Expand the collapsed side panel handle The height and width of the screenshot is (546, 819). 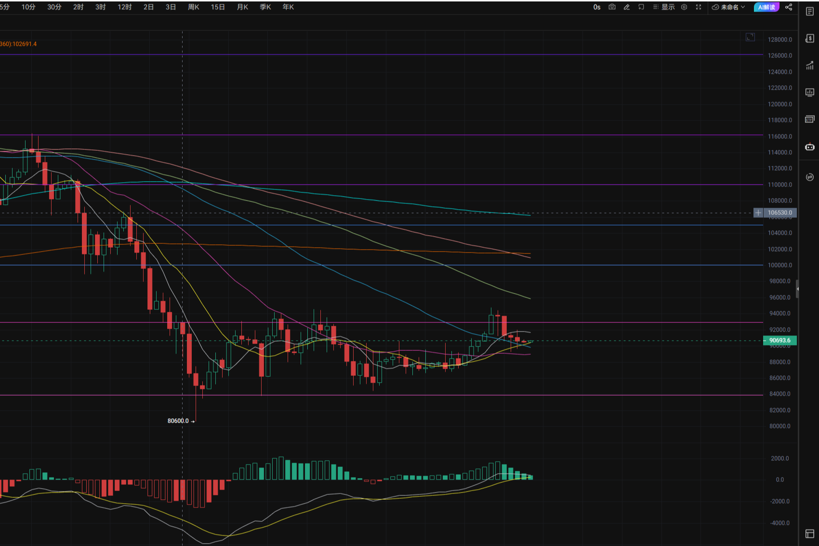797,289
